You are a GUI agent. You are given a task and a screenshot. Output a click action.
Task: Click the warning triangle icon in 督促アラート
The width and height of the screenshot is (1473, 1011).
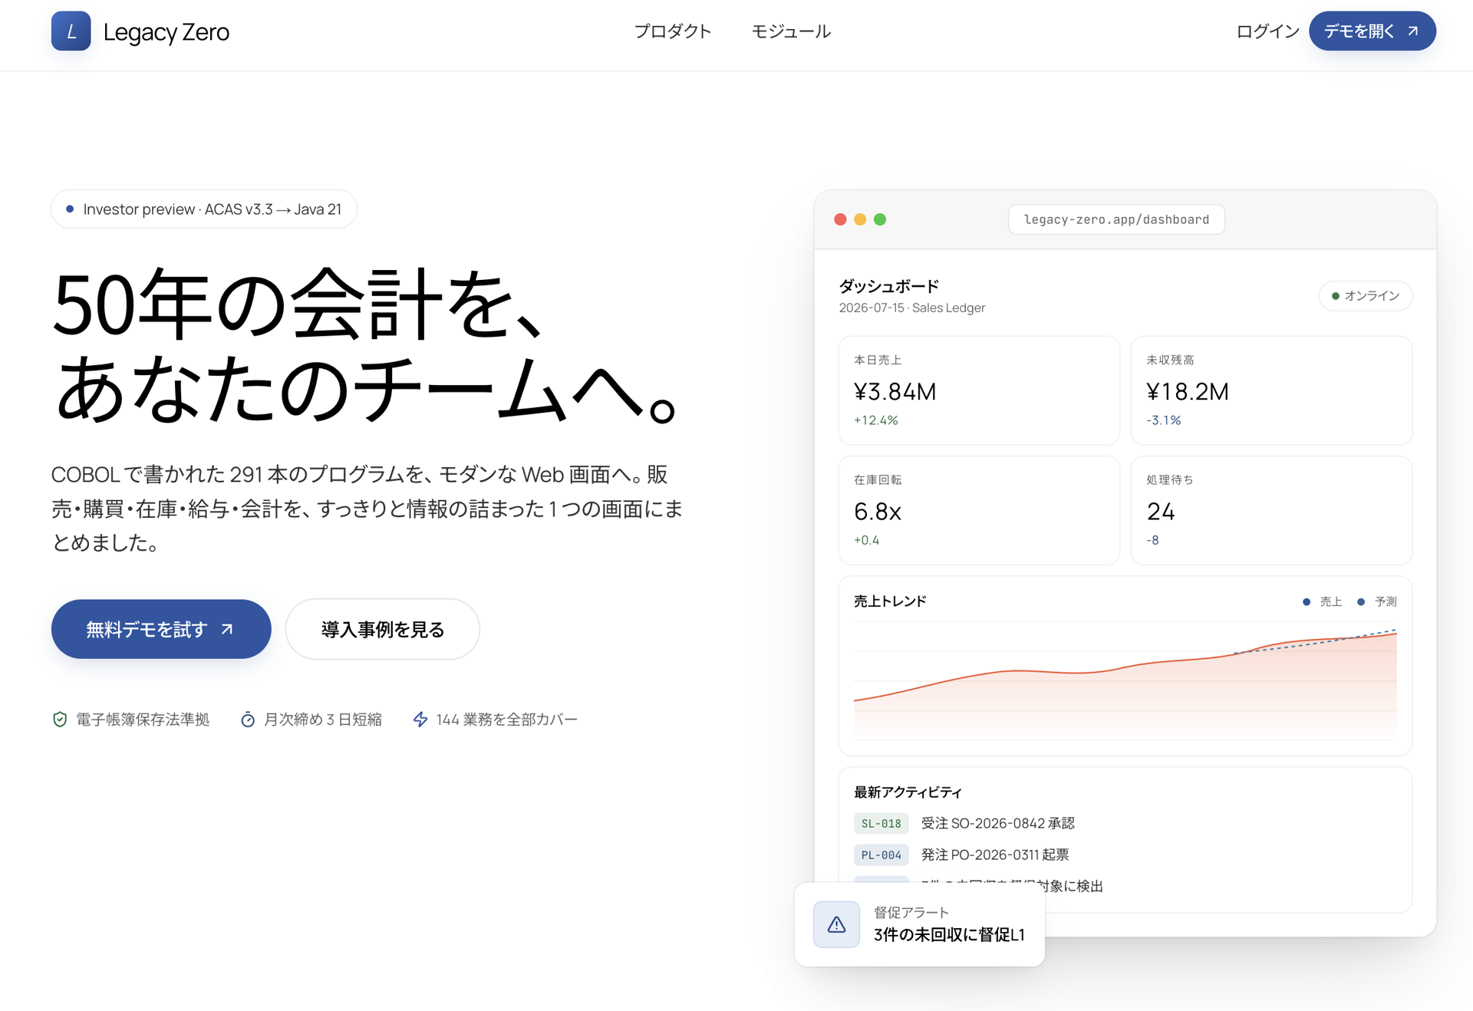pyautogui.click(x=836, y=924)
